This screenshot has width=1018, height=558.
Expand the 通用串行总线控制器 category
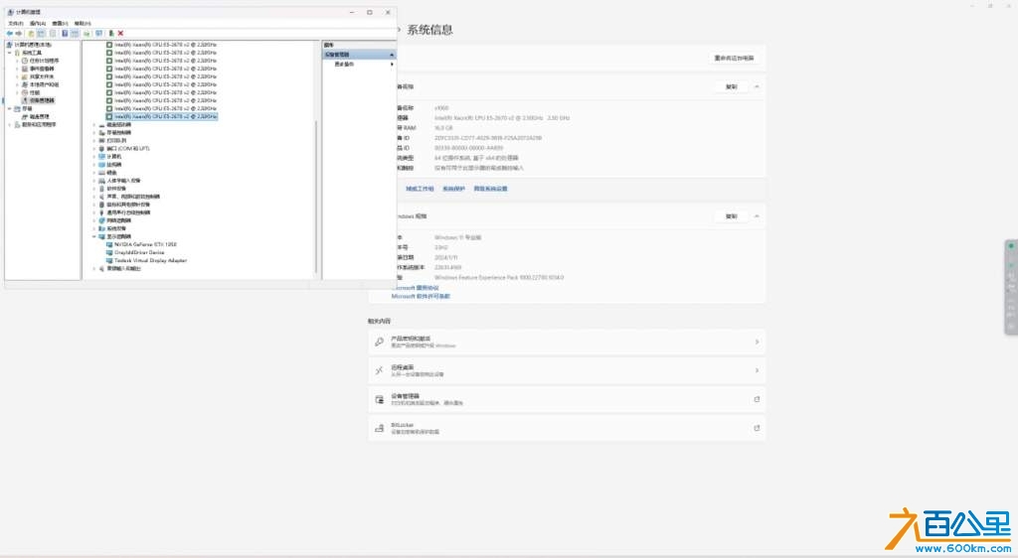pos(94,212)
